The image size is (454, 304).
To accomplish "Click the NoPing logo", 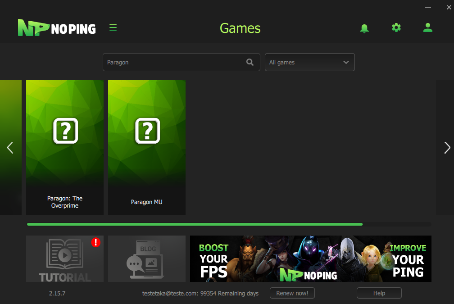I will pyautogui.click(x=57, y=28).
